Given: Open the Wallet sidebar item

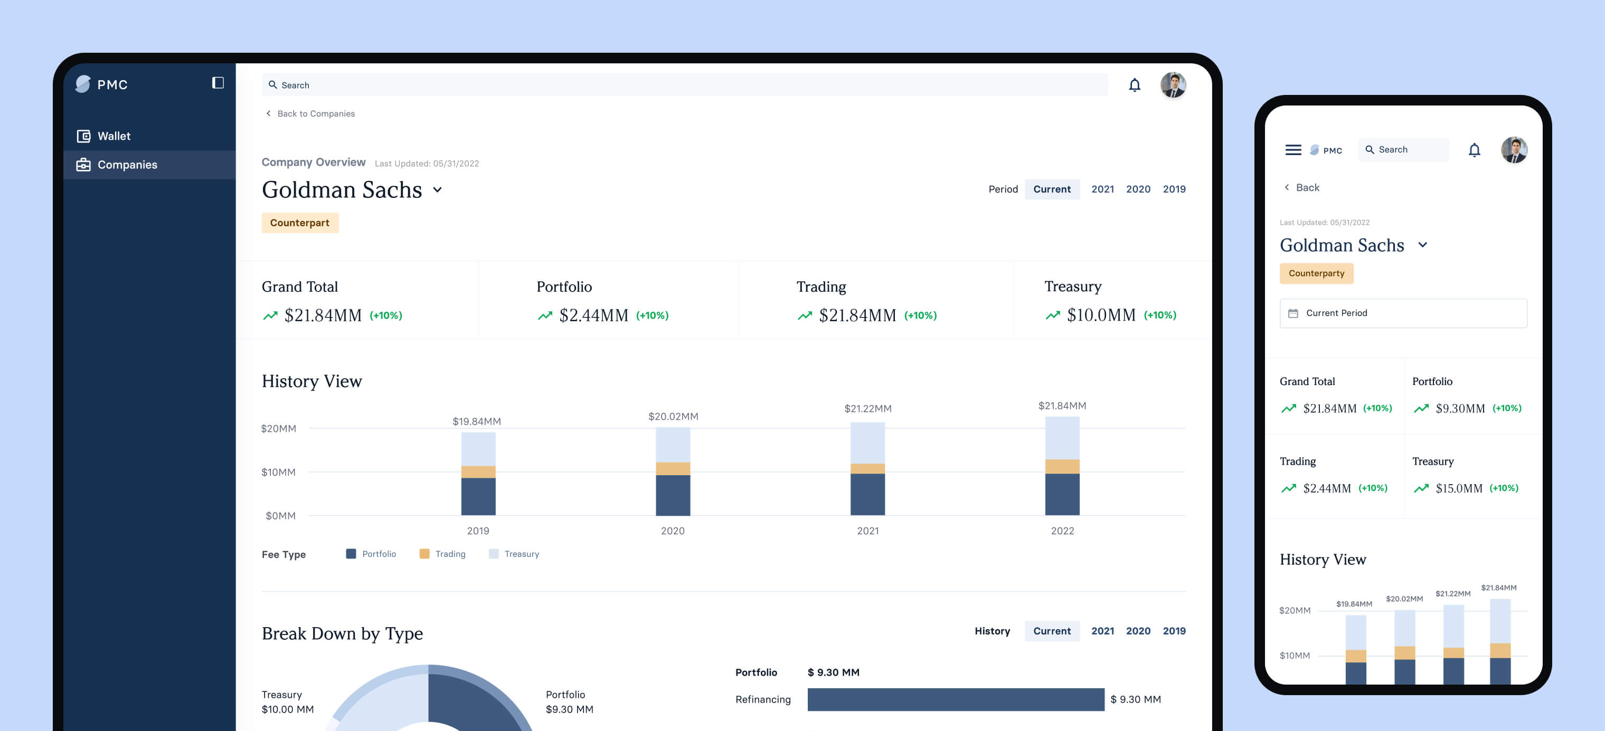Looking at the screenshot, I should tap(114, 136).
